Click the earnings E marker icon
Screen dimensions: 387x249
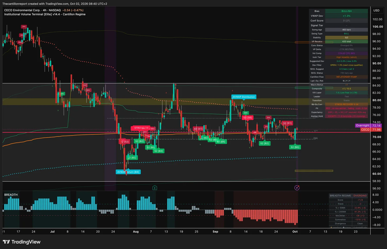pyautogui.click(x=155, y=188)
